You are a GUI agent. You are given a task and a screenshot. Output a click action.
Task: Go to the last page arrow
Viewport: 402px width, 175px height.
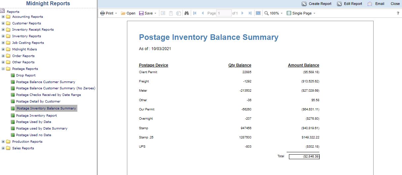(x=250, y=13)
